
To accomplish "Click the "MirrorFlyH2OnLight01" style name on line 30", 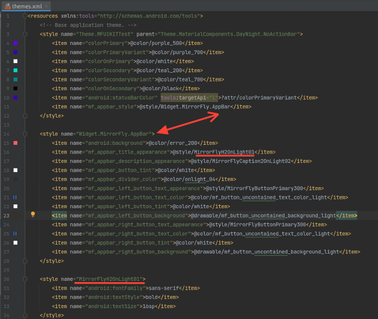I will click(x=110, y=279).
